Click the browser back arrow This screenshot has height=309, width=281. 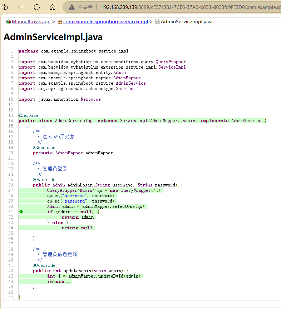coord(21,7)
